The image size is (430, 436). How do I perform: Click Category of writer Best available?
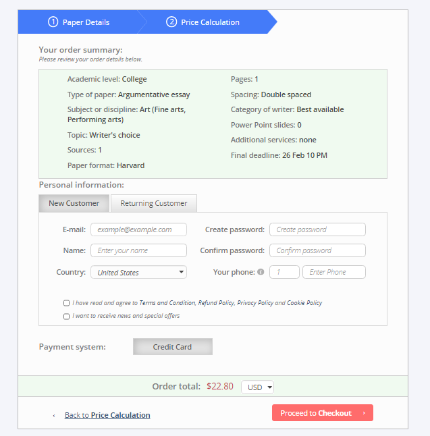point(288,109)
